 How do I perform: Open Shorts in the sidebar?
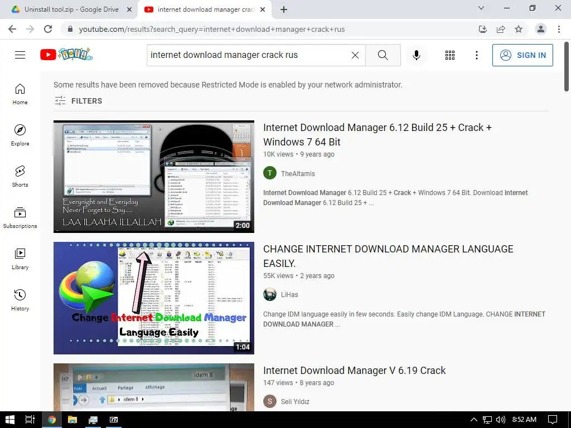tap(20, 177)
